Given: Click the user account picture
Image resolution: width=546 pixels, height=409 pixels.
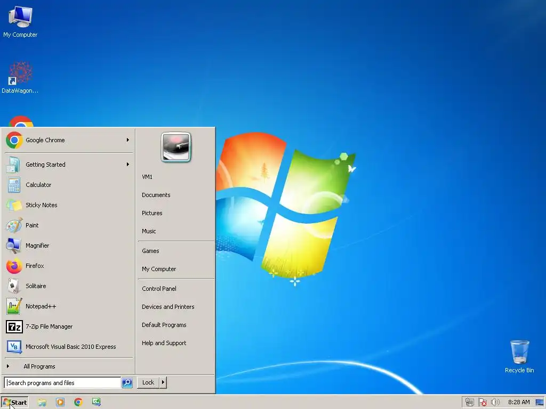Looking at the screenshot, I should [176, 147].
